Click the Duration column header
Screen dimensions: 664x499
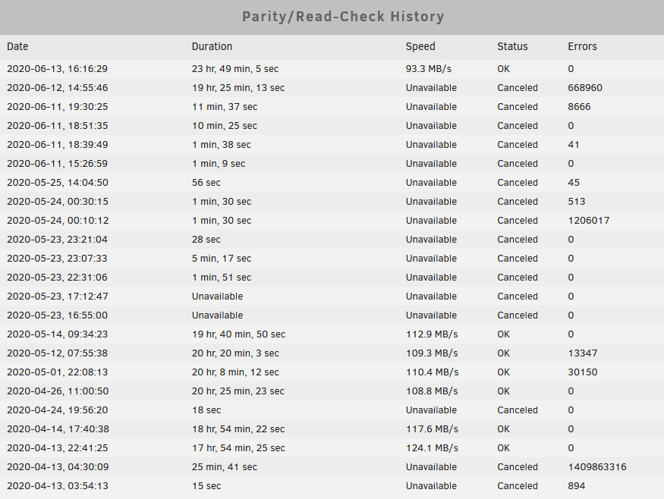point(212,46)
